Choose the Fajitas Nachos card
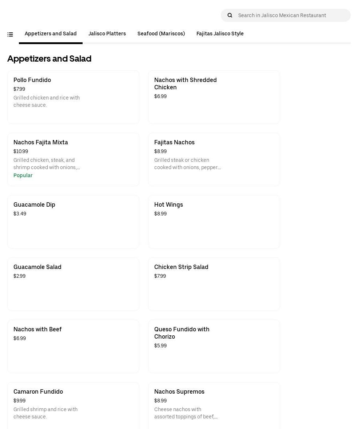 coord(214,159)
